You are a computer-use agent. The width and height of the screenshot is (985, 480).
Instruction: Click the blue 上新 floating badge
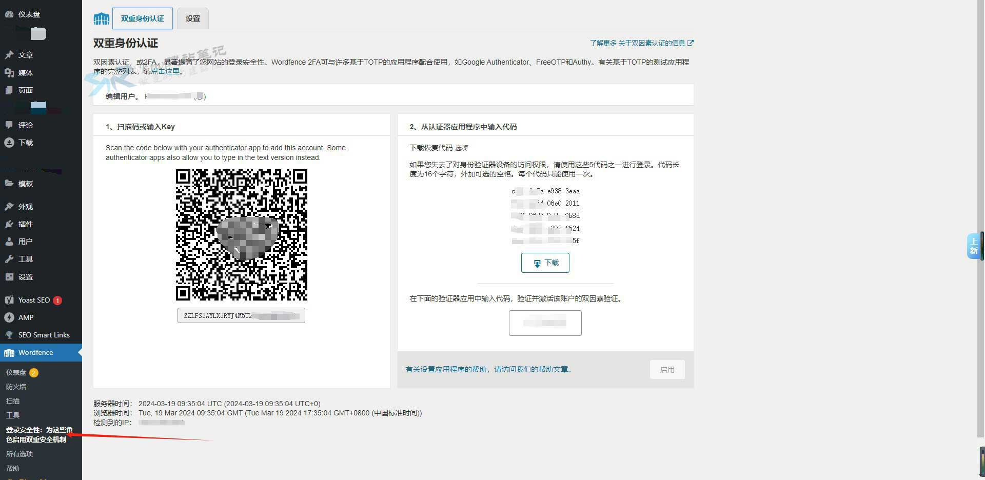tap(973, 246)
